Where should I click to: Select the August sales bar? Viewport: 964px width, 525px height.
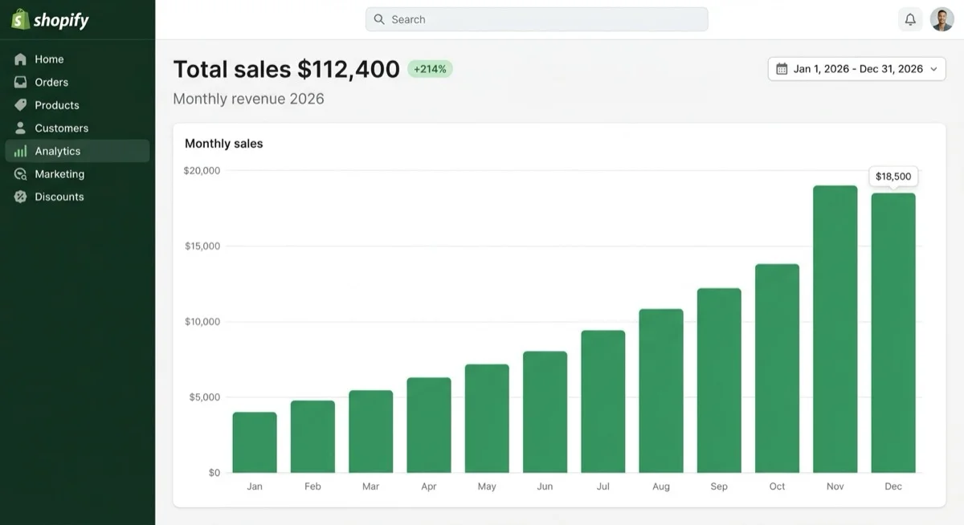pyautogui.click(x=661, y=391)
